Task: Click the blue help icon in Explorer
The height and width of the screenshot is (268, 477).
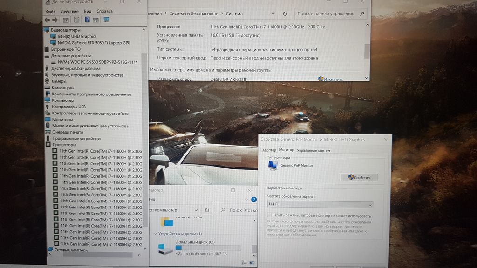Action: (254, 200)
